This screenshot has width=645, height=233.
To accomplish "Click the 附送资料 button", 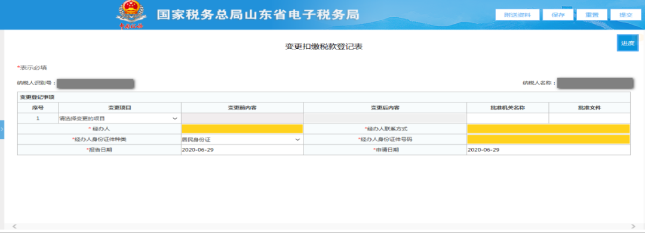I will tap(517, 15).
